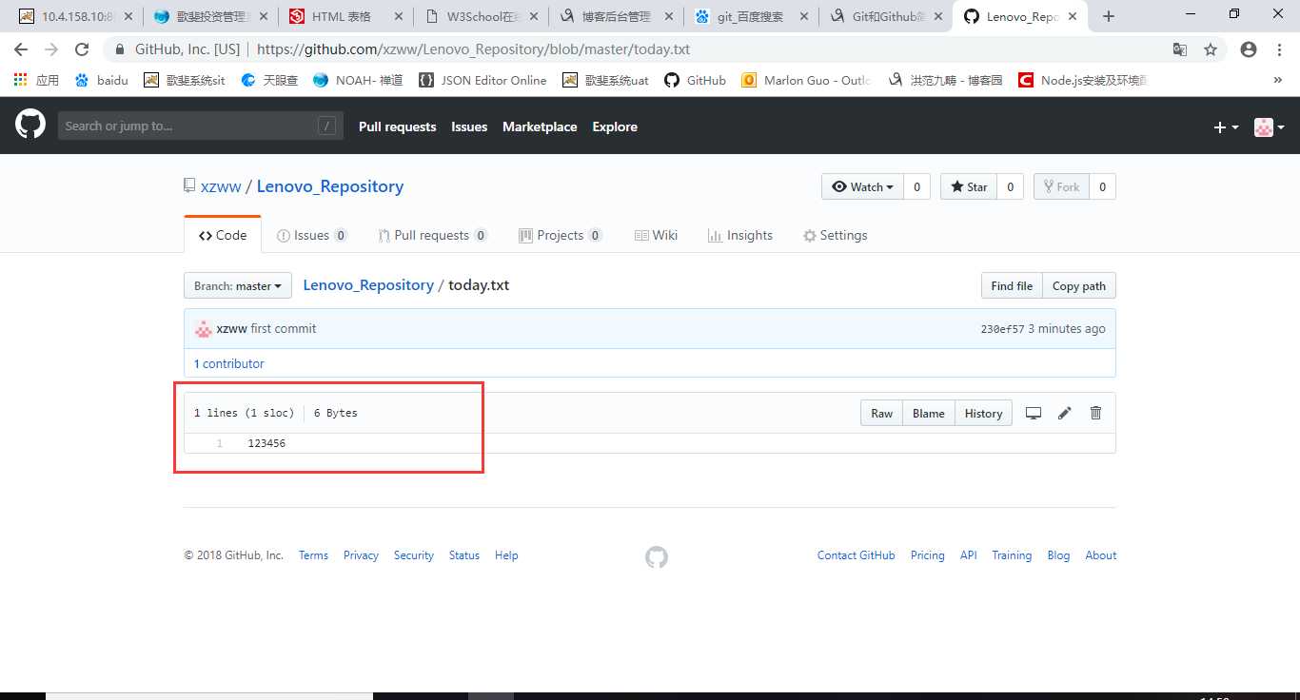Viewport: 1300px width, 700px height.
Task: Open Explore in top navigation
Action: pos(615,126)
